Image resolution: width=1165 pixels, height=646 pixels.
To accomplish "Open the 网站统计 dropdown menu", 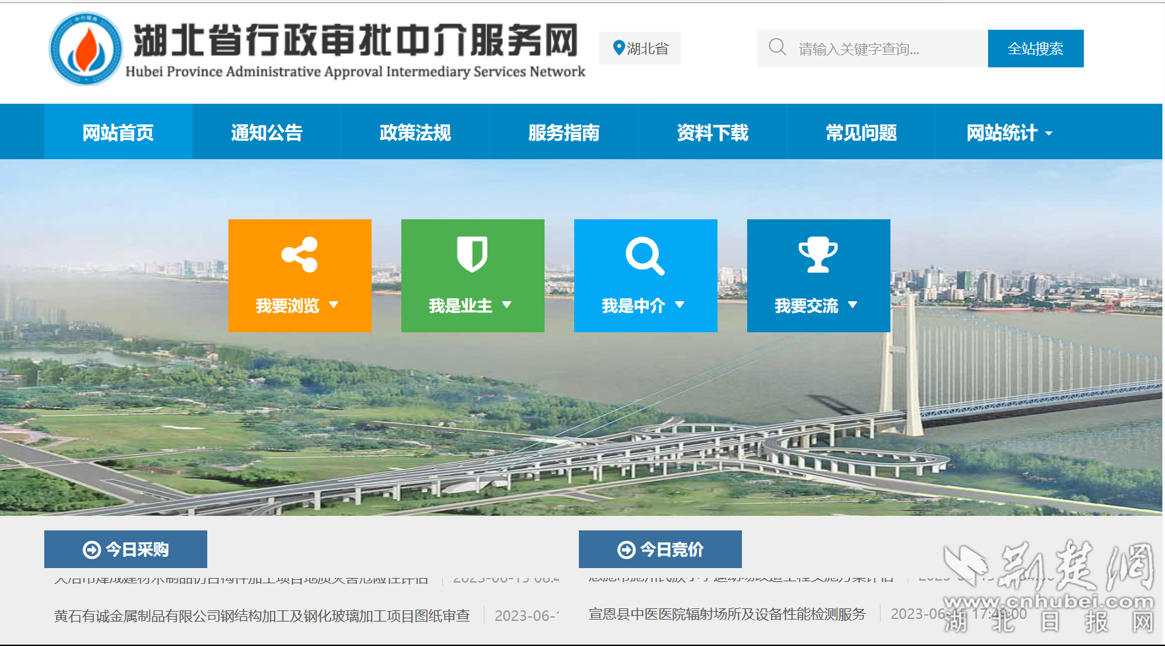I will [1009, 133].
